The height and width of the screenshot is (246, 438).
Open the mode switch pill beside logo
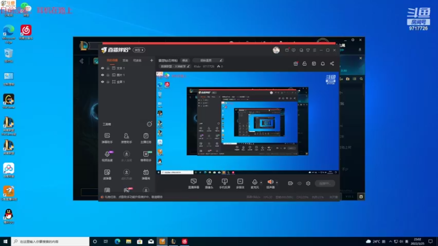[x=139, y=50]
